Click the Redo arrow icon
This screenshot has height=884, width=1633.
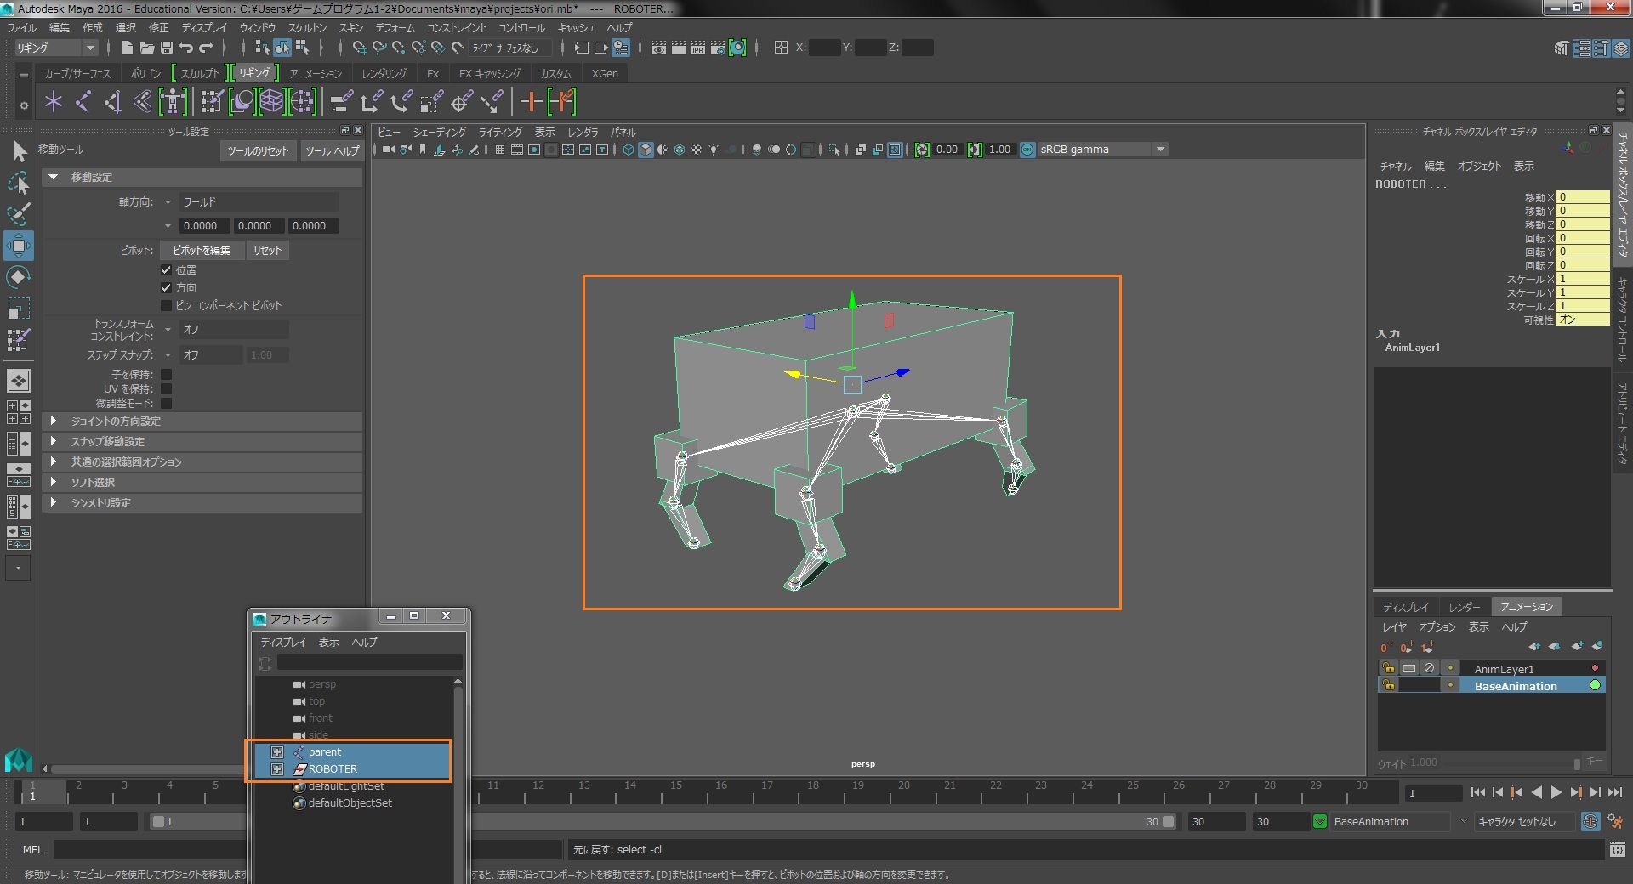(x=206, y=48)
